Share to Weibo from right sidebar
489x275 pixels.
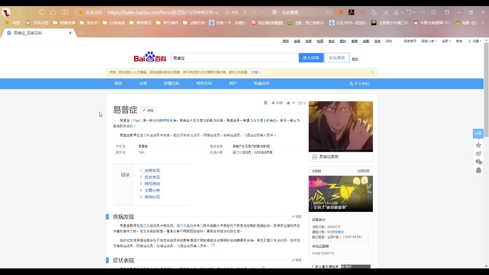point(478,154)
